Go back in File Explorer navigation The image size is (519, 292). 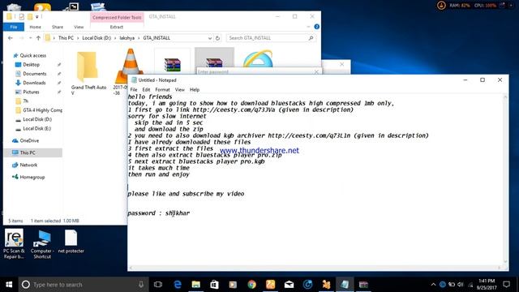point(10,38)
